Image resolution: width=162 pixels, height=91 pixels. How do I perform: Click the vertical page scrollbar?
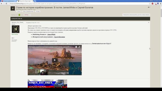click(161, 13)
